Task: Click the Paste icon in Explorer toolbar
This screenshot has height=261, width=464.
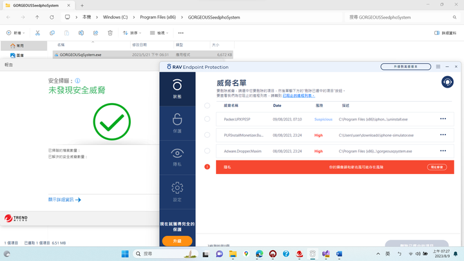Action: point(66,33)
